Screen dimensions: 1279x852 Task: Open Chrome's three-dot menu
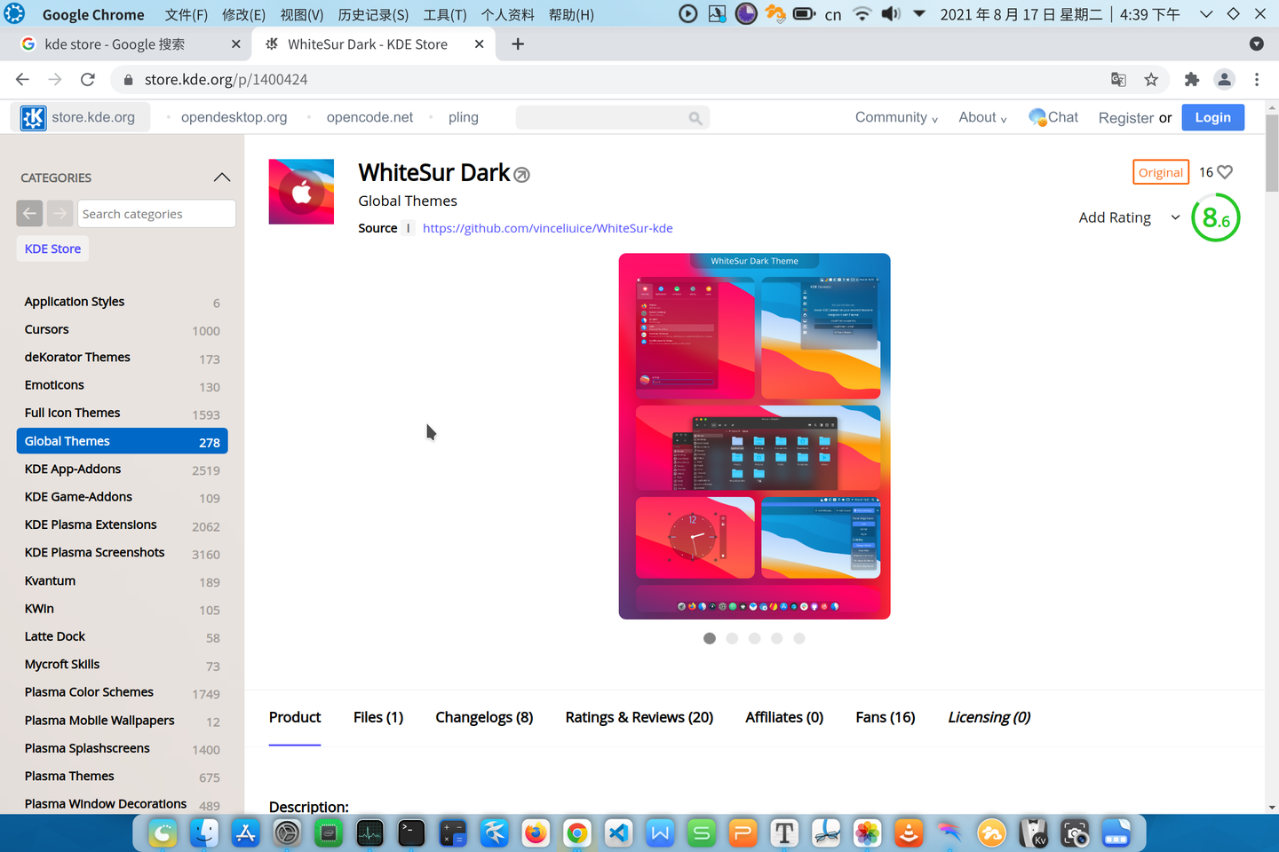[x=1257, y=79]
